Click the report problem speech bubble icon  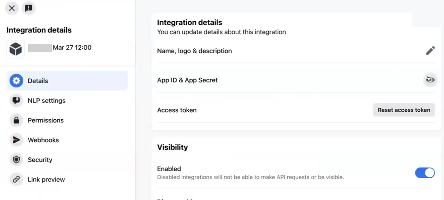point(29,8)
